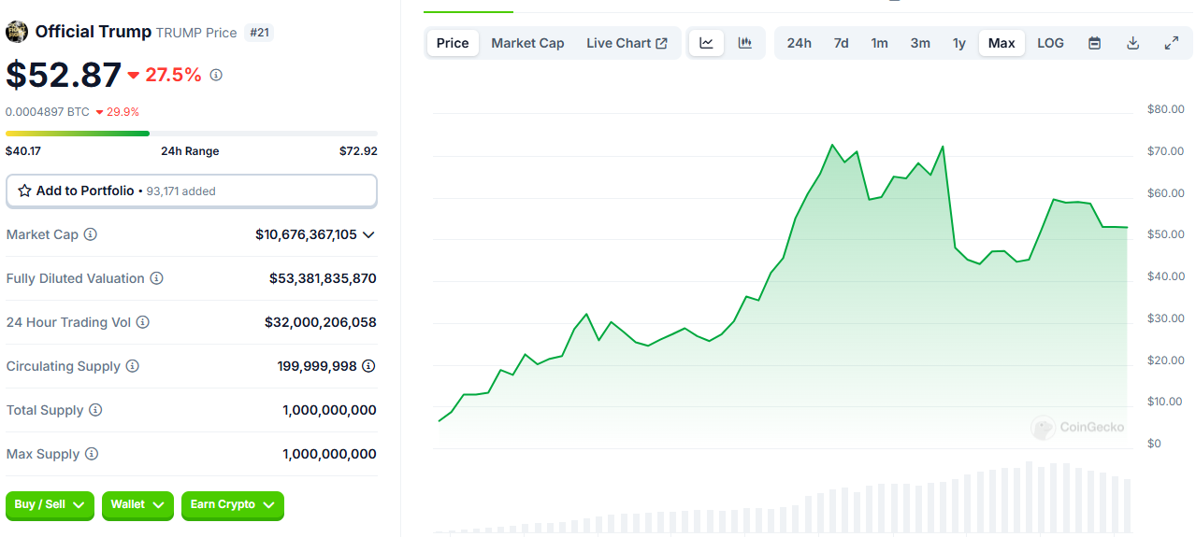Open the Buy / Sell dropdown
Image resolution: width=1196 pixels, height=537 pixels.
50,505
